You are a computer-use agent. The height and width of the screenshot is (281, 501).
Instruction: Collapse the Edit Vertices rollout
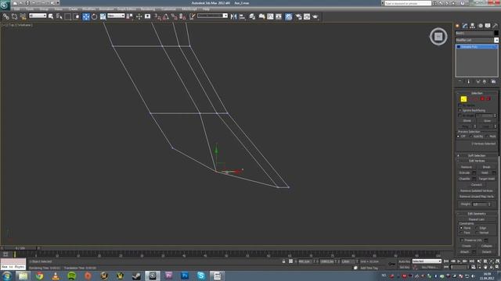click(477, 161)
